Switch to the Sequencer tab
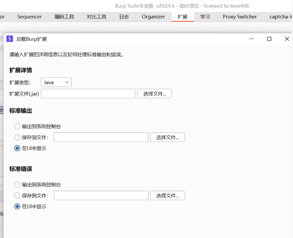293x238 pixels. tap(29, 17)
